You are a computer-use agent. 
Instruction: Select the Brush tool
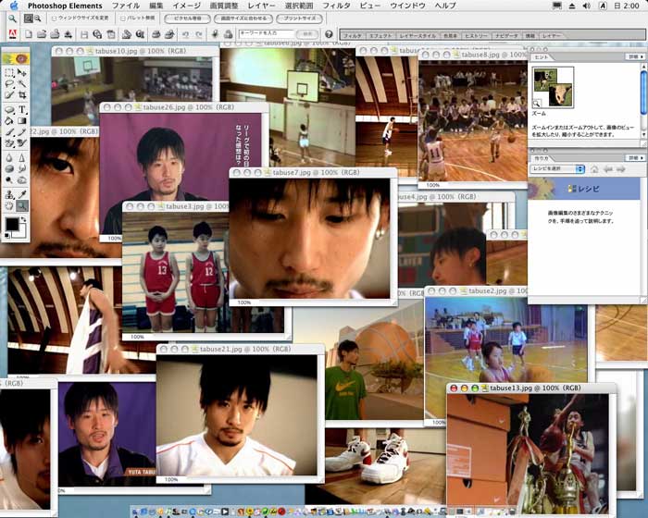(9, 132)
